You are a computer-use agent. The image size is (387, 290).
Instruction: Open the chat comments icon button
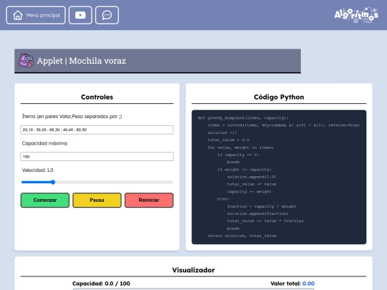(x=107, y=15)
